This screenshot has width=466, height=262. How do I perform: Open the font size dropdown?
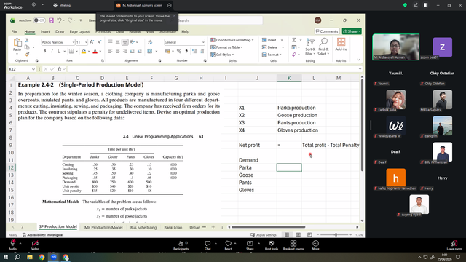coord(86,42)
